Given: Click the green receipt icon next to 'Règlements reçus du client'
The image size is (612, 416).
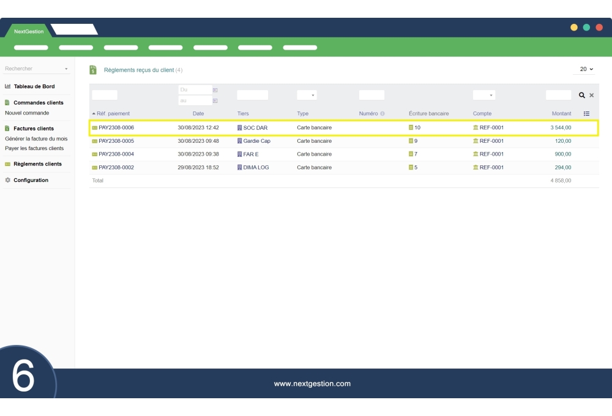Looking at the screenshot, I should pyautogui.click(x=92, y=69).
